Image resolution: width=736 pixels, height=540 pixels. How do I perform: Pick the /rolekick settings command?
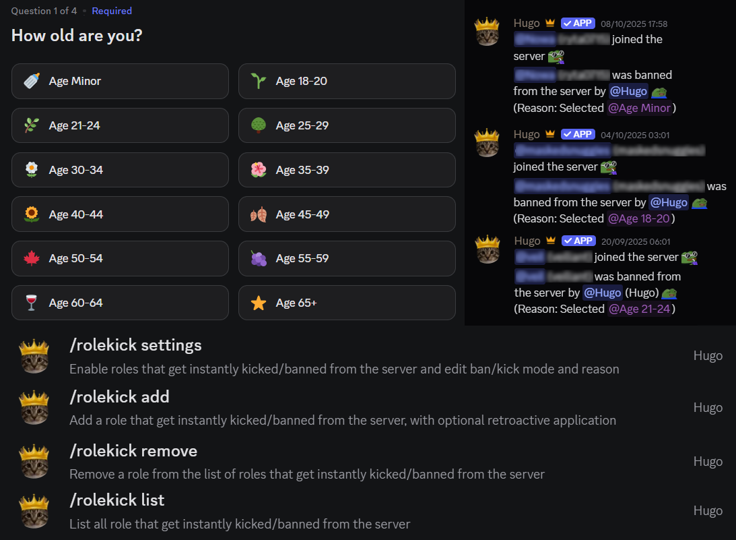[135, 345]
